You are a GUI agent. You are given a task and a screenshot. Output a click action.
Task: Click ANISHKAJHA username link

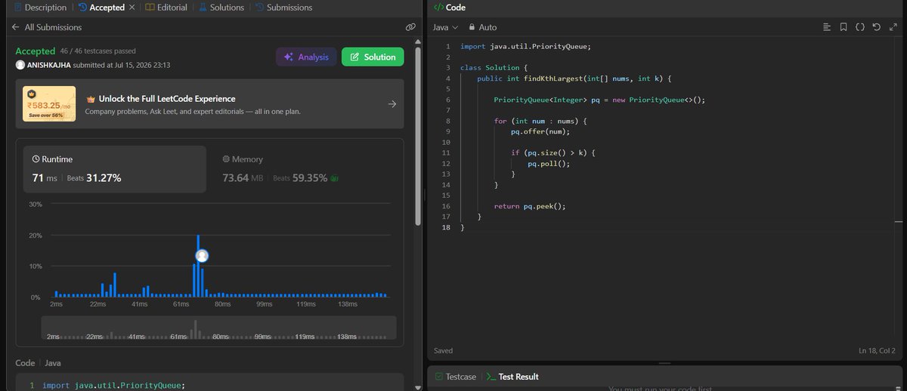coord(48,65)
